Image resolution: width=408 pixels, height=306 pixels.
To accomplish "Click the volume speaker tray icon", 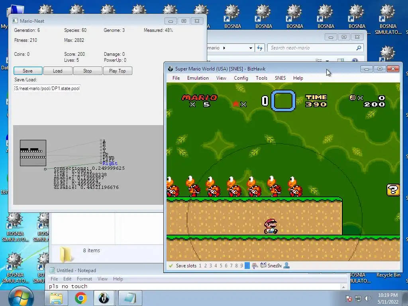I will [367, 298].
